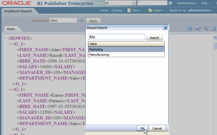Click the LAST_NAME Russell line
The width and height of the screenshot is (217, 135).
pyautogui.click(x=51, y=55)
